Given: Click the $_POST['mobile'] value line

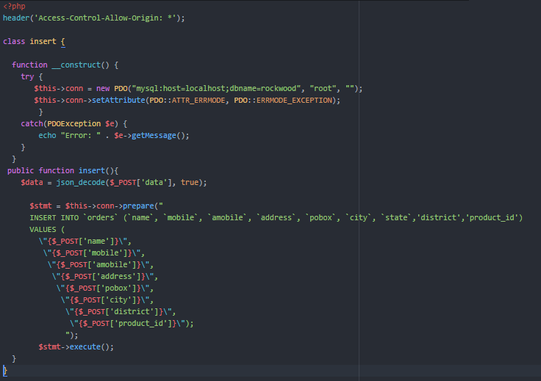Looking at the screenshot, I should tap(94, 253).
